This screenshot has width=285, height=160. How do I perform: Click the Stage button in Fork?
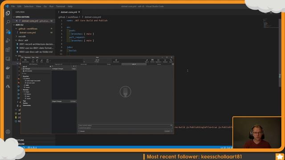point(74,69)
